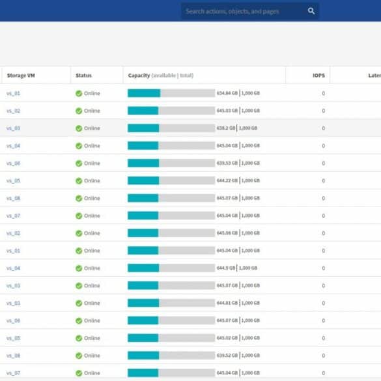Viewport: 381px width, 381px height.
Task: Click green check icon in 645.02 GB row
Action: click(x=79, y=338)
